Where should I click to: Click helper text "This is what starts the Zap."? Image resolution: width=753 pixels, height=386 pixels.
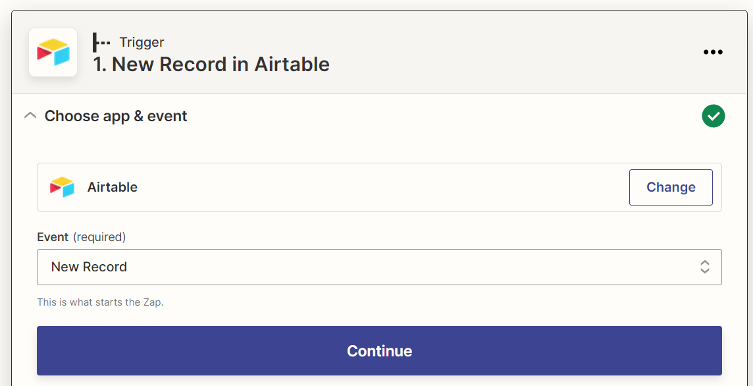[x=100, y=303]
